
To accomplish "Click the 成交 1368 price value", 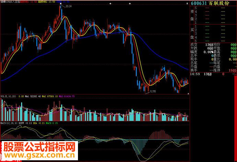I will pyautogui.click(x=209, y=45).
